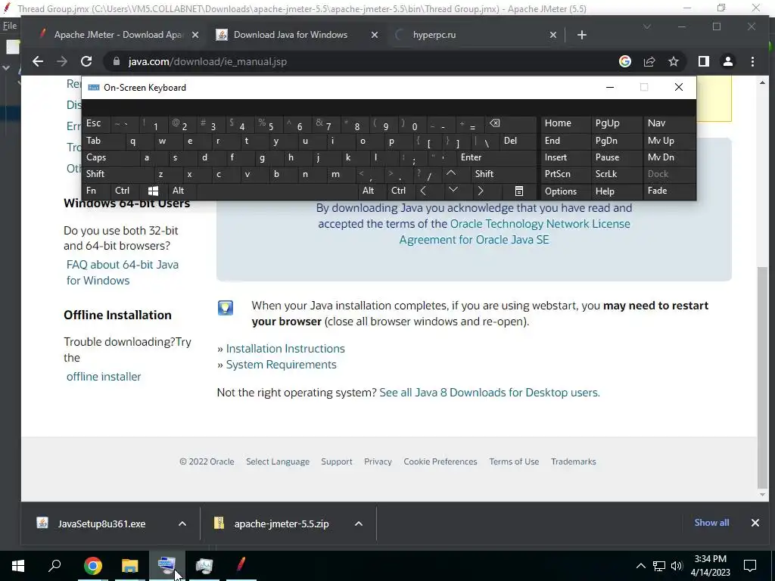Screen dimensions: 775x581
Task: Open the JMeter File menu
Action: point(9,26)
